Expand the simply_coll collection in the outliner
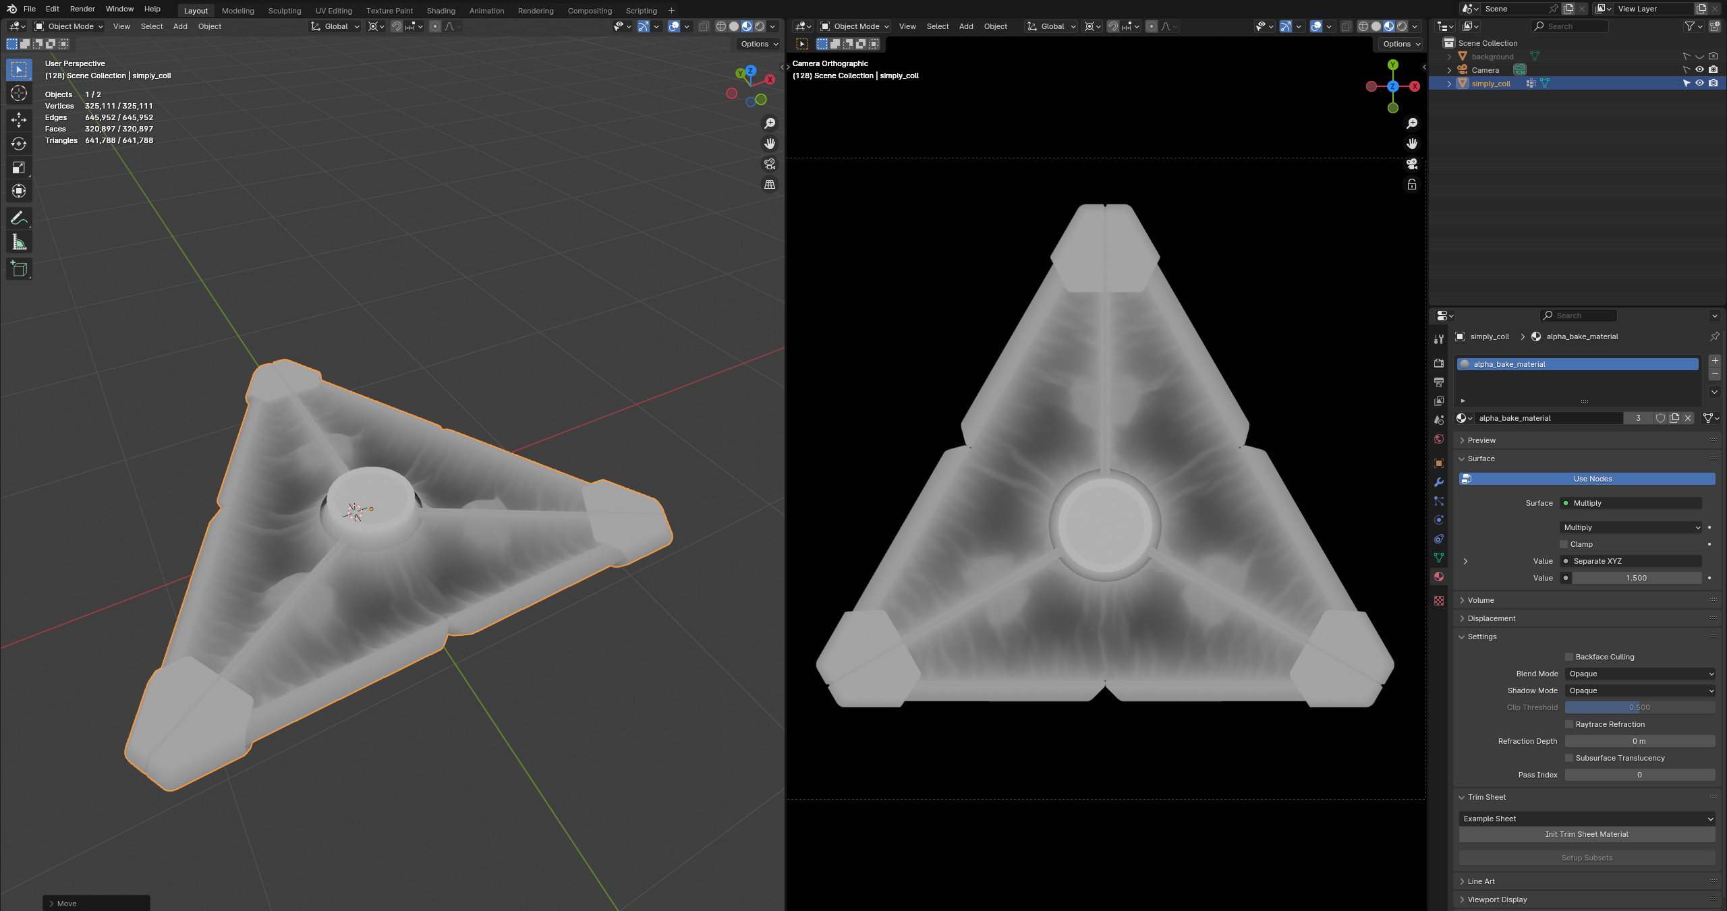 (x=1449, y=83)
